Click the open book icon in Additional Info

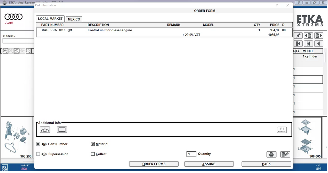62,130
